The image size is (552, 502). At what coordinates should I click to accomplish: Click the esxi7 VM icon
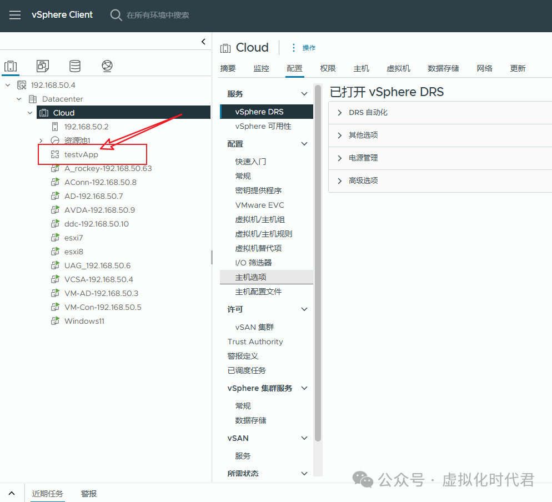56,238
